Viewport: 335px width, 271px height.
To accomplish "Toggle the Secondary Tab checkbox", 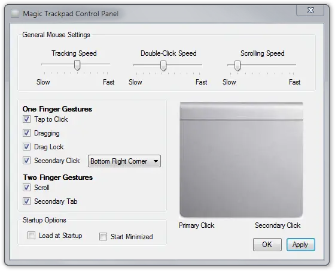I will click(x=26, y=201).
